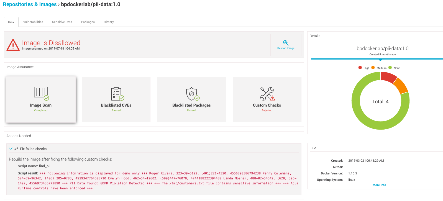Toggle the Medium severity legend dot
The height and width of the screenshot is (201, 443).
pyautogui.click(x=373, y=68)
